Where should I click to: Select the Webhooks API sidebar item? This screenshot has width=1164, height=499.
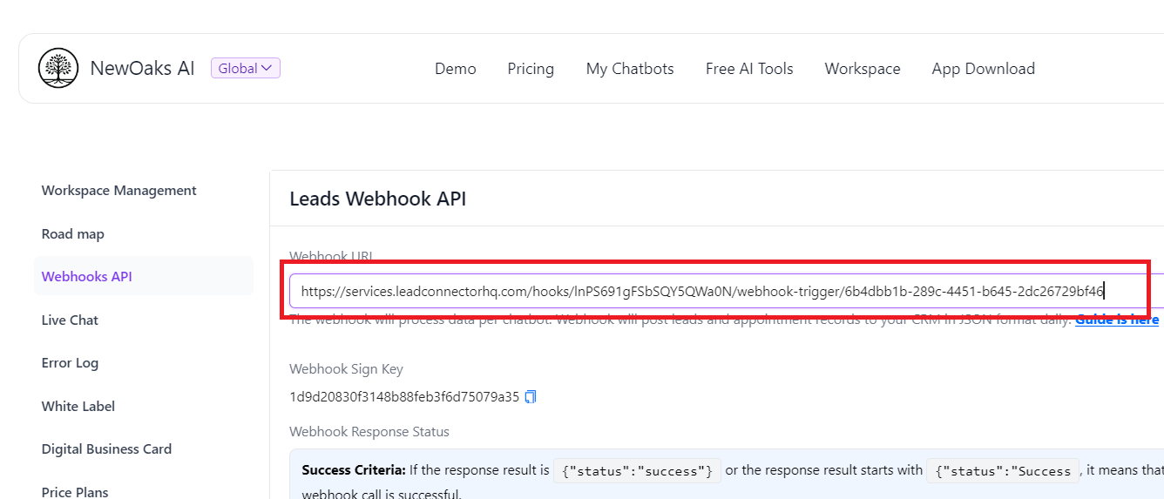pyautogui.click(x=86, y=277)
